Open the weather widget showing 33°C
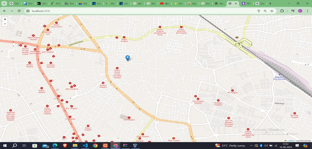This screenshot has height=149, width=312. 230,146
